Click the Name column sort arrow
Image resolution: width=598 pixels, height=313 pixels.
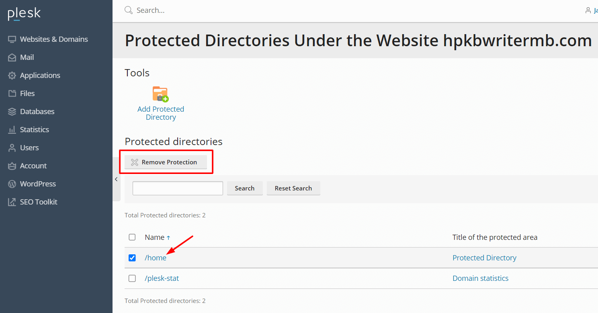pyautogui.click(x=169, y=237)
